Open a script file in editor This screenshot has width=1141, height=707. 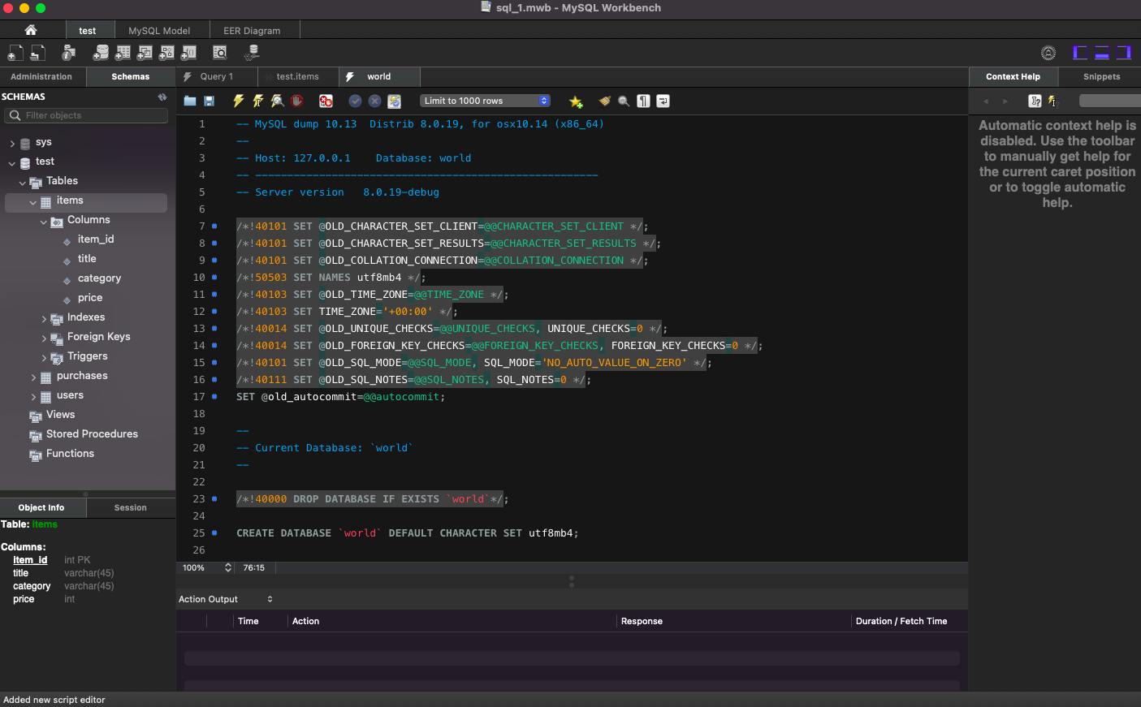[190, 101]
